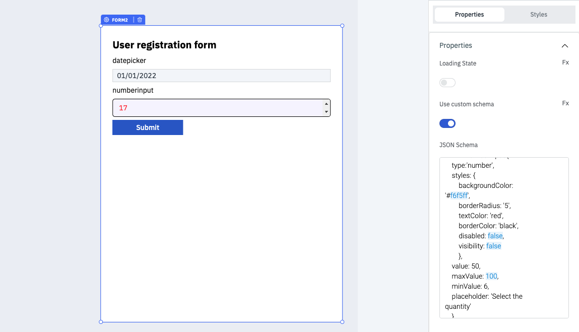Click the #f6f5ff background color value
Viewport: 579px width, 332px height.
coord(459,195)
